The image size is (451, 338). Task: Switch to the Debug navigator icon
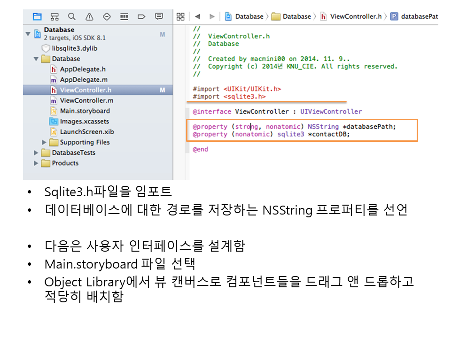[x=124, y=16]
